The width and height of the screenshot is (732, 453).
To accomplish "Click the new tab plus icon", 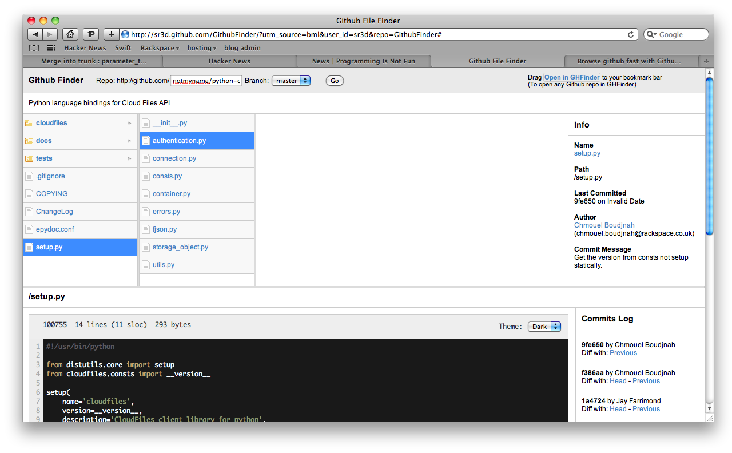I will pyautogui.click(x=706, y=61).
